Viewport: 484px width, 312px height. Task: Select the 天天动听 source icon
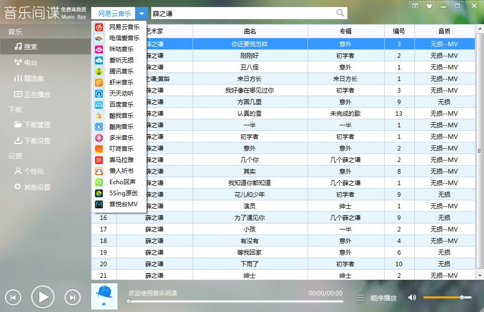[99, 94]
